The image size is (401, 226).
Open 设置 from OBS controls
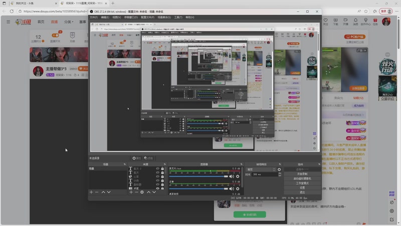click(302, 188)
